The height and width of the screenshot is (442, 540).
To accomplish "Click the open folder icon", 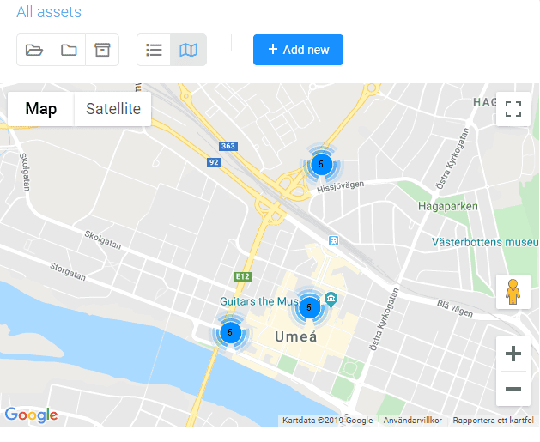I will 34,50.
